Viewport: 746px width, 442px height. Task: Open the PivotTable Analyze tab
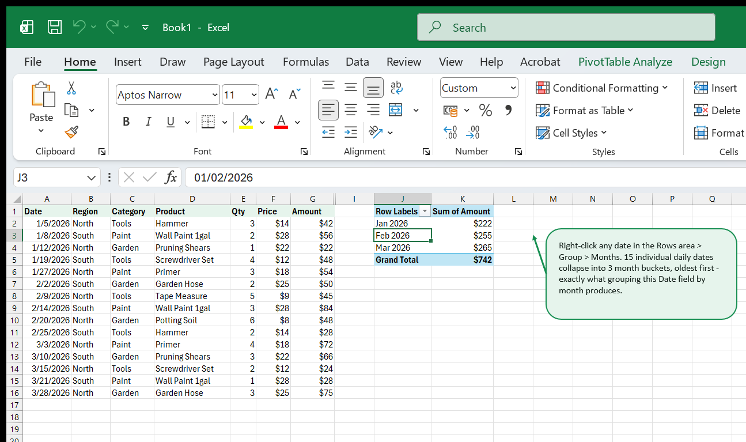(625, 62)
